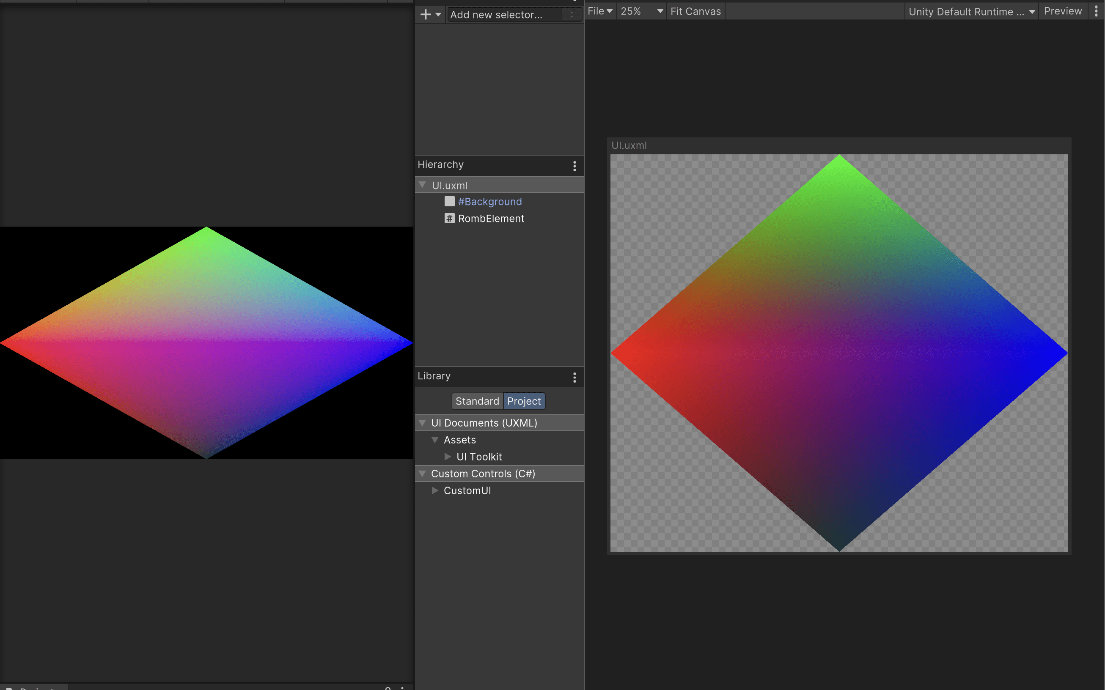The height and width of the screenshot is (690, 1105).
Task: Focus the Add new selector field
Action: point(514,15)
